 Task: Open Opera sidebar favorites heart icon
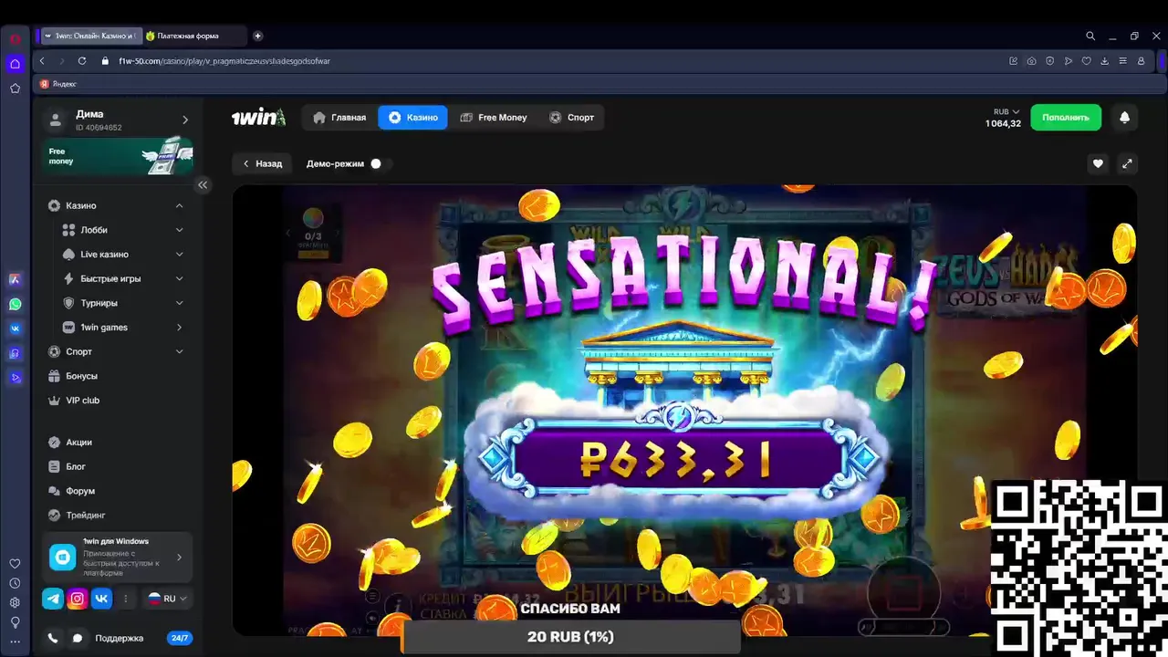point(15,564)
